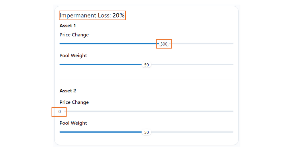
Task: Click the Asset 1 Pool Weight handle showing 50
Action: [x=146, y=65]
